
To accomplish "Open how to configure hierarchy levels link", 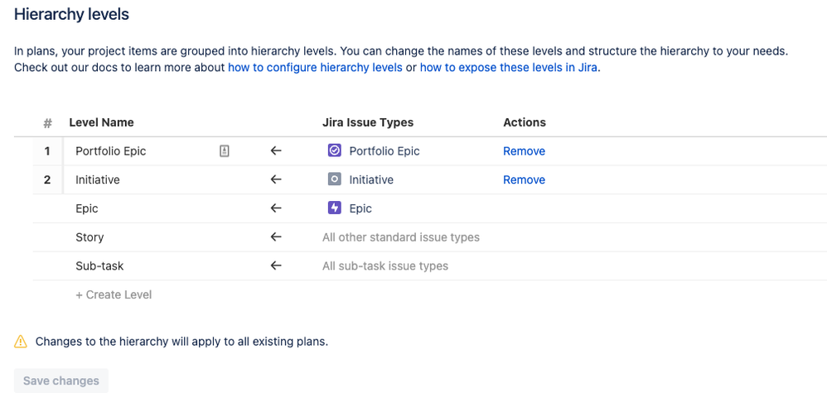I will pos(315,67).
